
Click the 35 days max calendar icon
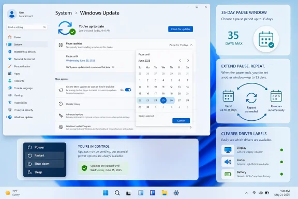[266, 39]
